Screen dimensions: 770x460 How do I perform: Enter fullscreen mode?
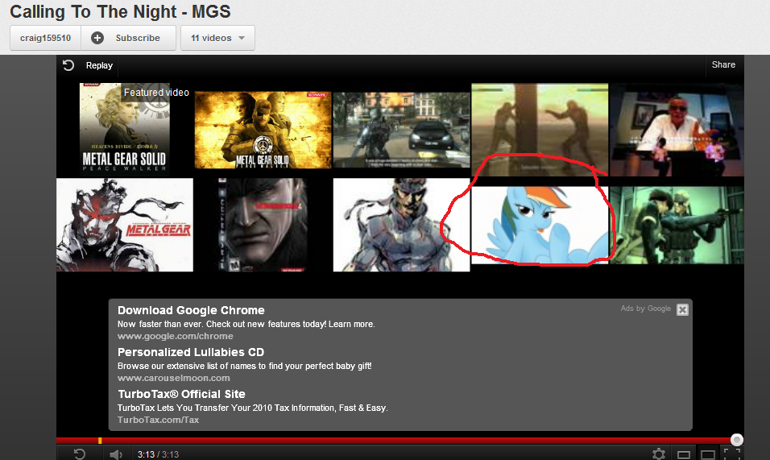coord(732,454)
